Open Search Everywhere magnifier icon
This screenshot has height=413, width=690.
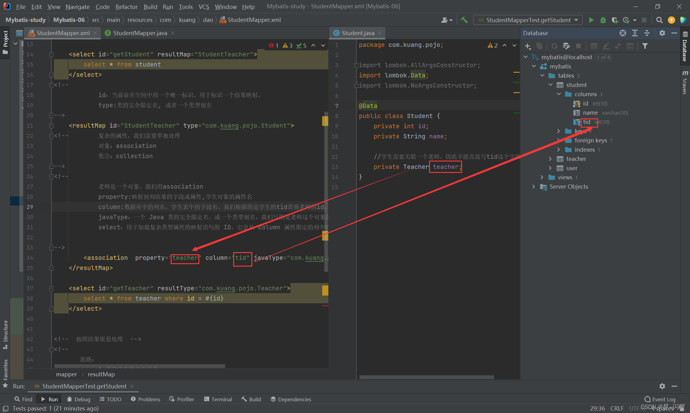pyautogui.click(x=659, y=20)
